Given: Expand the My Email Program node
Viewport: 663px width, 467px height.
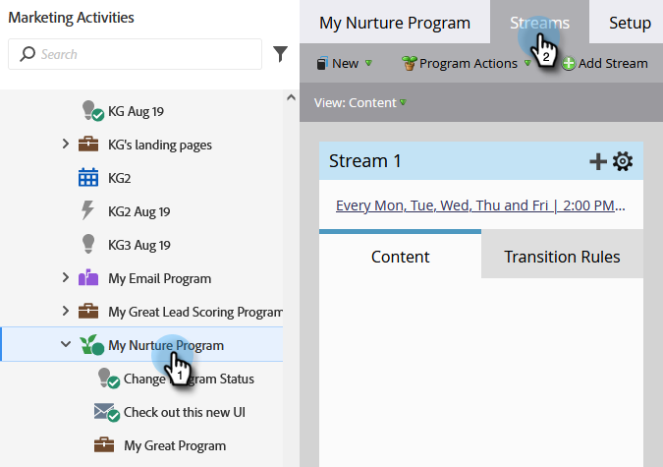Looking at the screenshot, I should coord(66,278).
